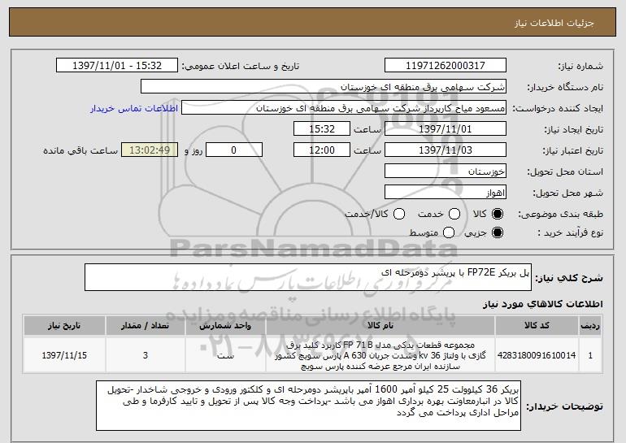This screenshot has height=443, width=626.
Task: Click the طبقه بندی موضوعی label
Action: point(560,215)
